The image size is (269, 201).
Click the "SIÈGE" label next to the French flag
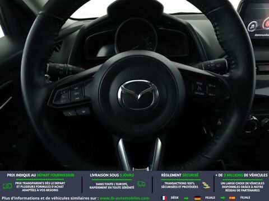click(x=175, y=198)
